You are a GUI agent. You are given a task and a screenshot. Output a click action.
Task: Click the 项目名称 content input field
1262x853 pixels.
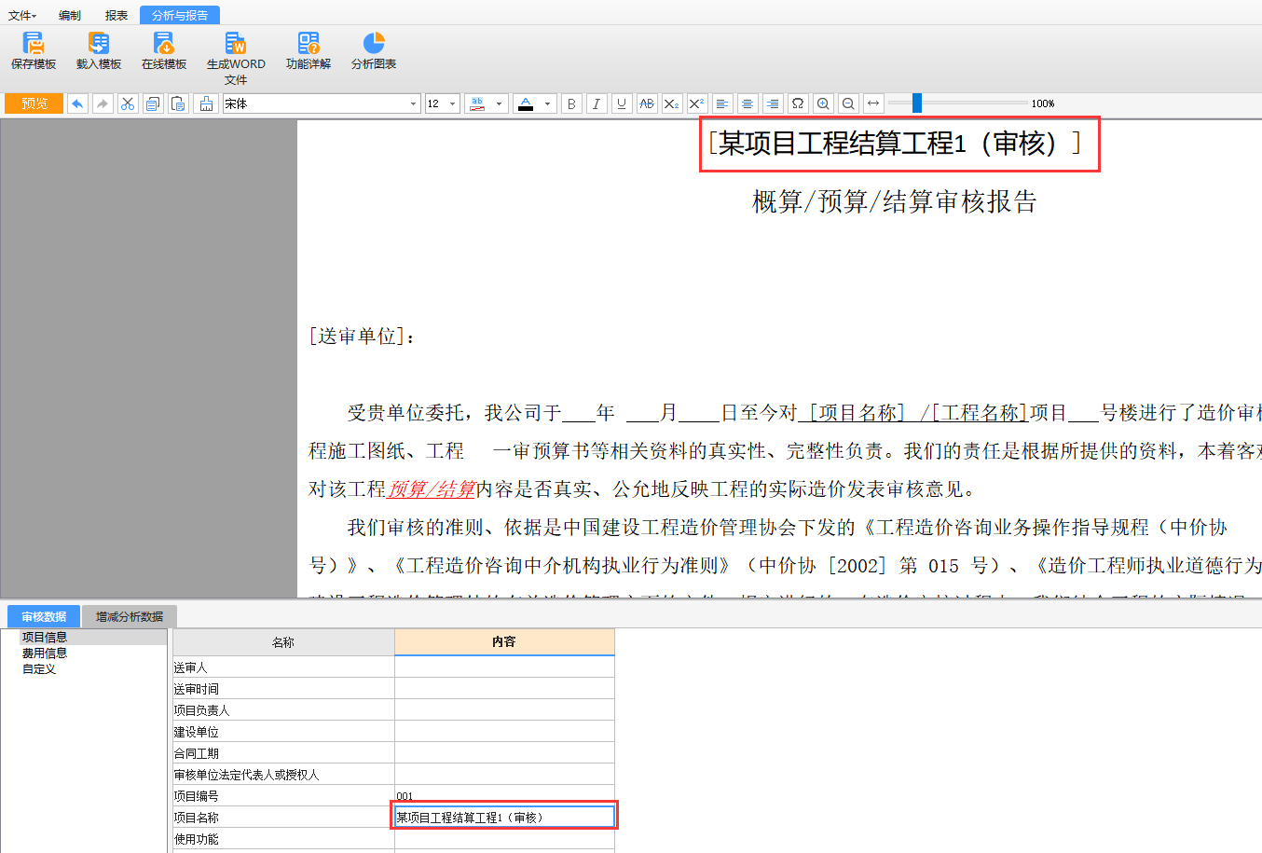point(503,818)
